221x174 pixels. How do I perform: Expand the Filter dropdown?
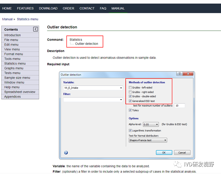coord(121,100)
